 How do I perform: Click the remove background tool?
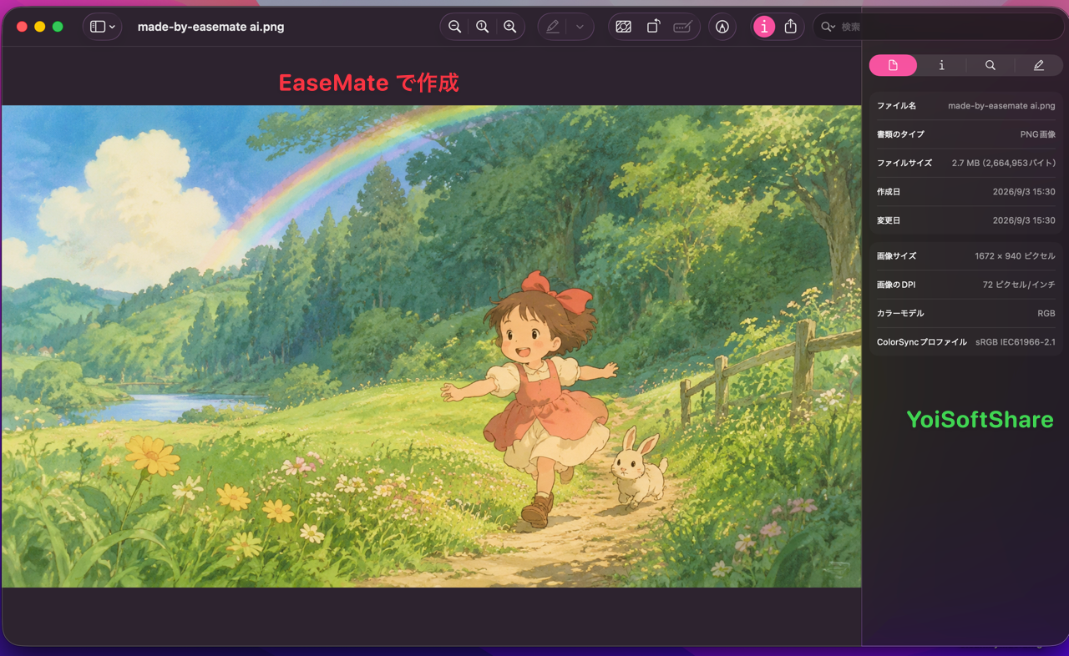coord(623,27)
